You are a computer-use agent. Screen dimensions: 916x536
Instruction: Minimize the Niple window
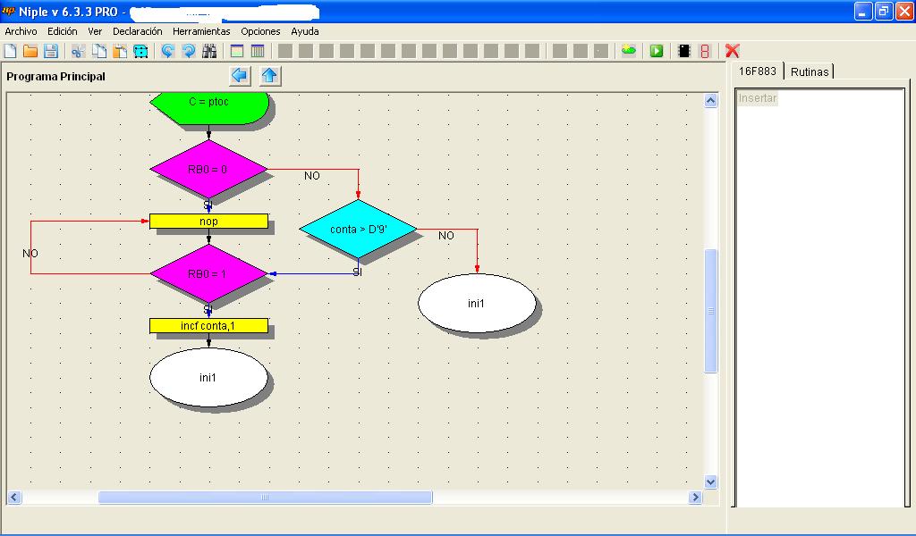click(x=863, y=11)
